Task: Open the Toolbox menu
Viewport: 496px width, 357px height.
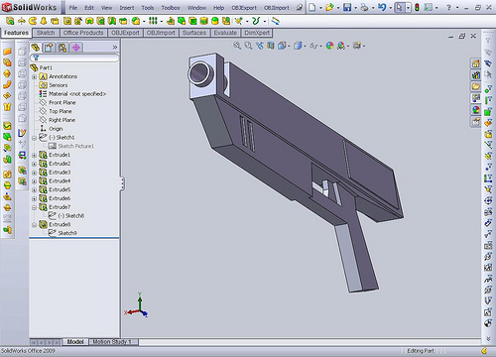Action: click(x=171, y=8)
